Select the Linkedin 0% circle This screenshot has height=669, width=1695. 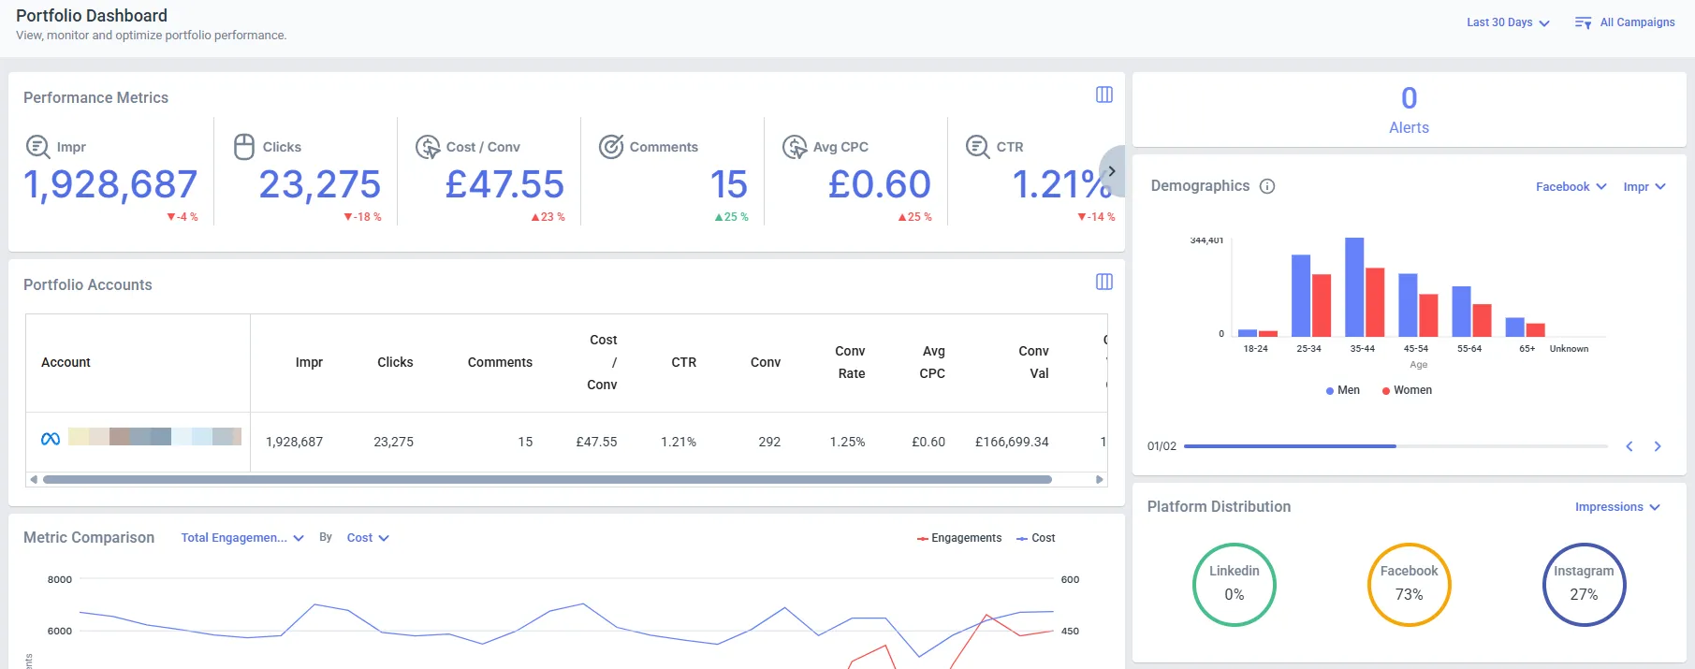1235,585
